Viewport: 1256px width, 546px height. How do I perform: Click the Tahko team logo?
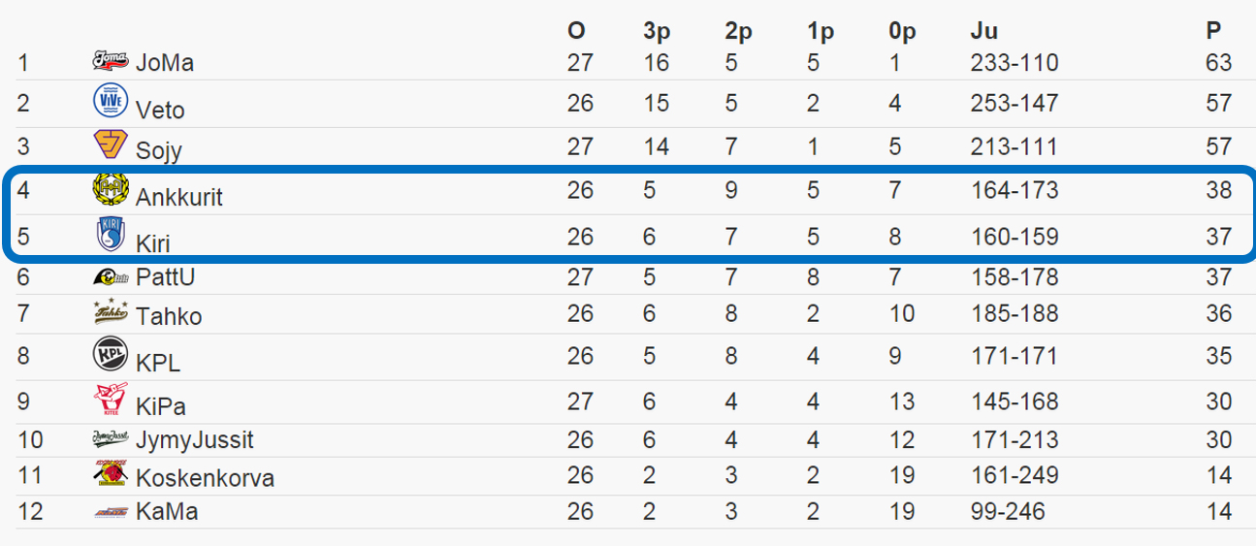(x=111, y=312)
